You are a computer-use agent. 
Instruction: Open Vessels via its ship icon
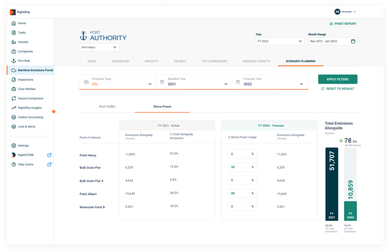[x=14, y=42]
